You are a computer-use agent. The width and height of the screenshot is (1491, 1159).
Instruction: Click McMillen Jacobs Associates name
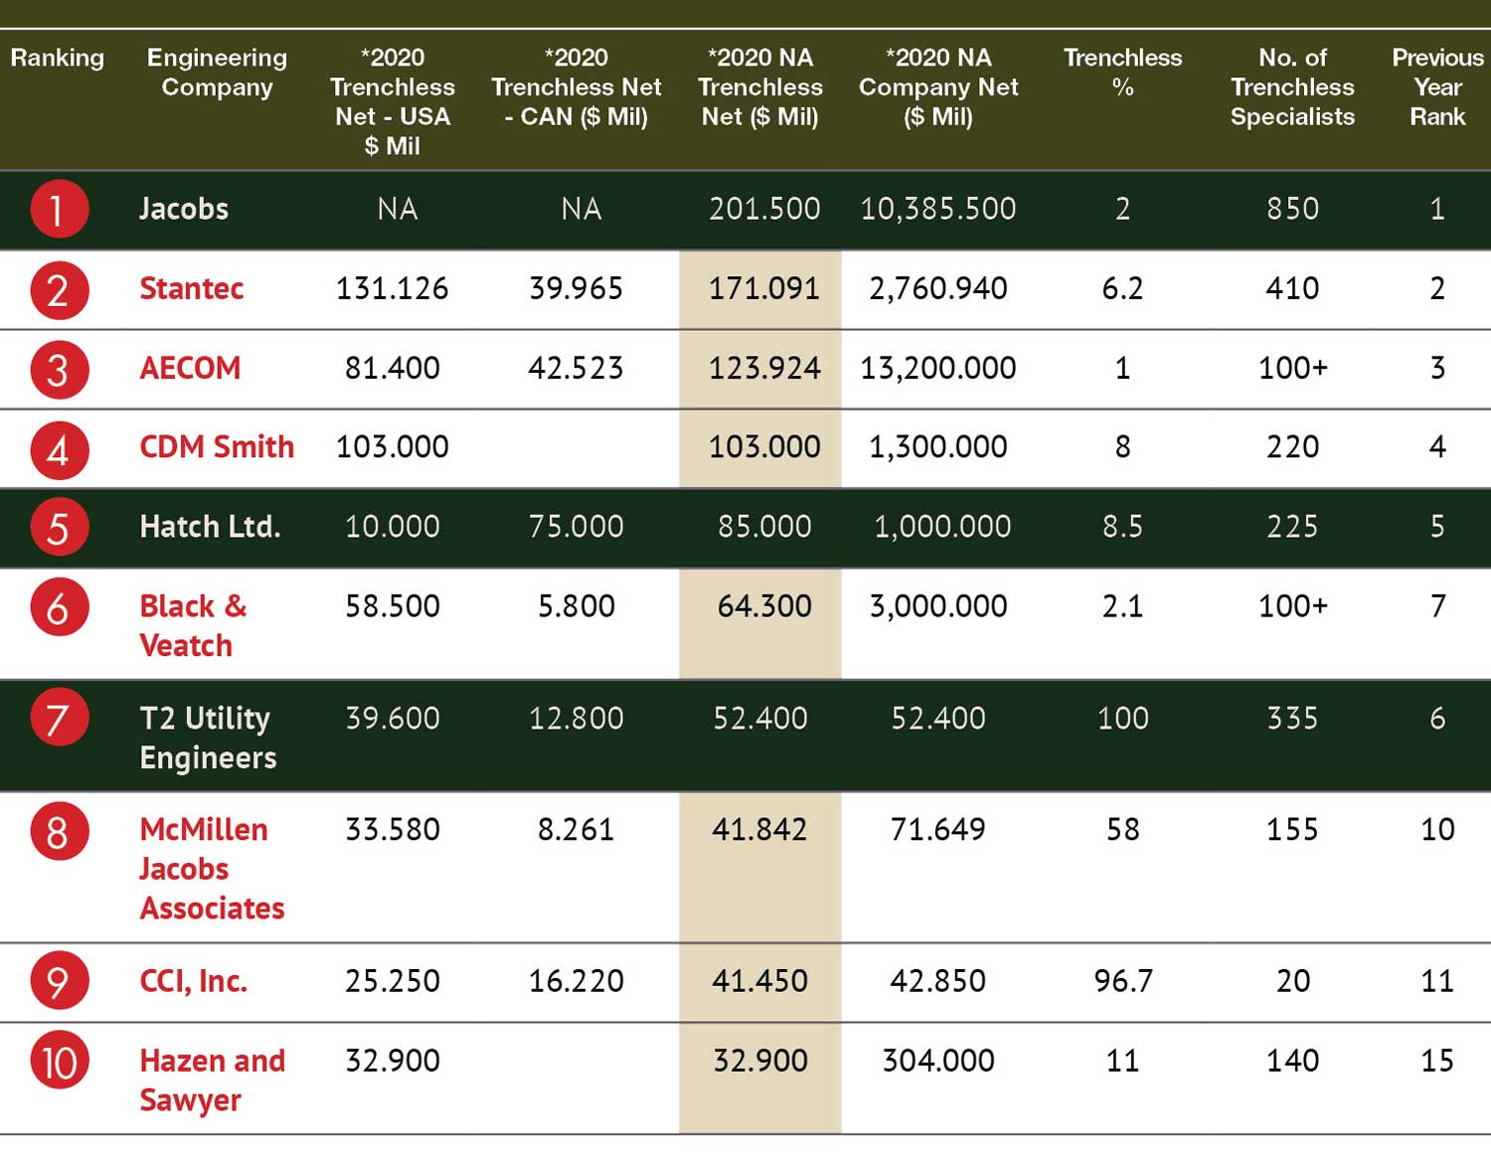tap(212, 868)
